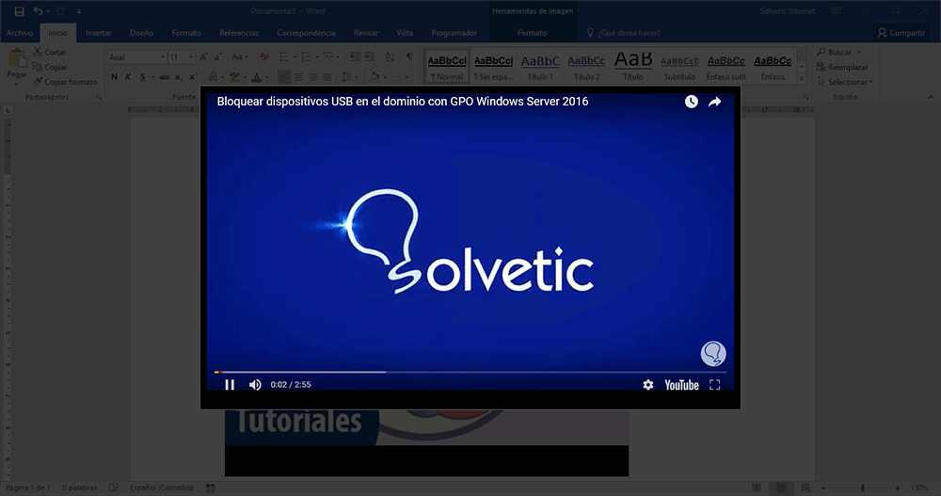Toggle strikethrough abc formatting
Viewport: 941px width, 496px height.
165,77
